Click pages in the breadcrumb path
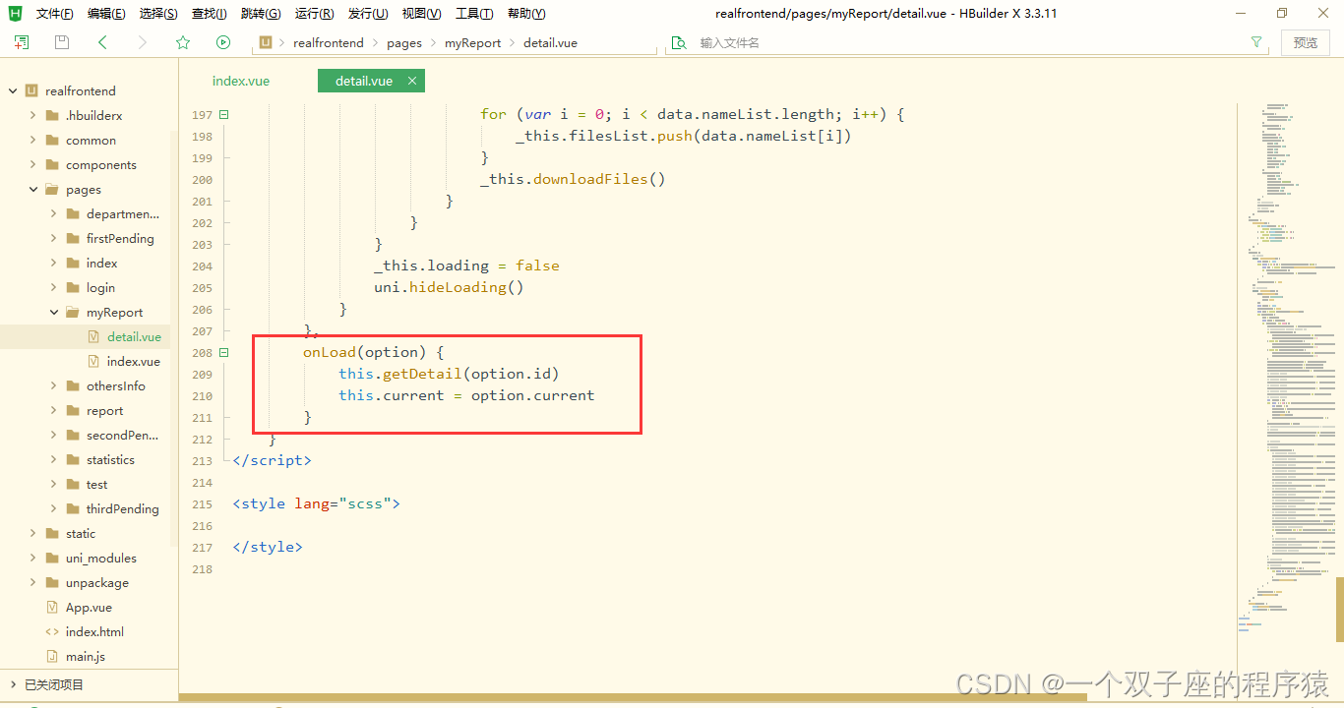 pyautogui.click(x=404, y=42)
